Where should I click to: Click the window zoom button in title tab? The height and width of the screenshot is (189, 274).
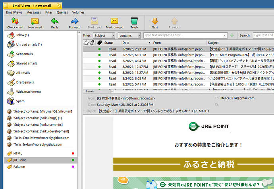click(x=59, y=6)
